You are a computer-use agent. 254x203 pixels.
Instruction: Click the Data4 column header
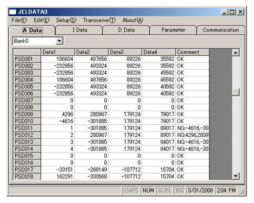[159, 52]
